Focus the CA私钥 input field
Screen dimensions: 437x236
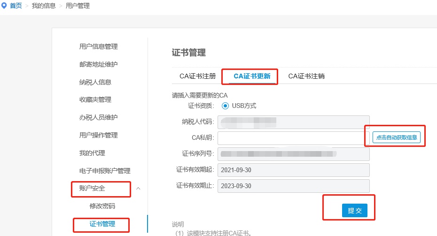point(294,138)
